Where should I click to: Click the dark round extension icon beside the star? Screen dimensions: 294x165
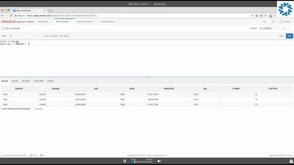point(257,16)
